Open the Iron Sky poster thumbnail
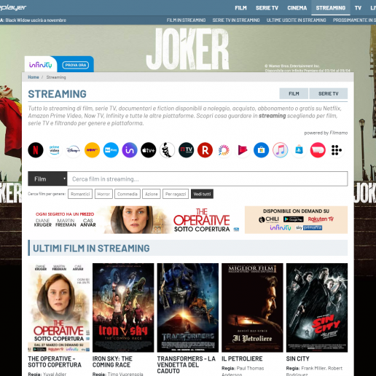Screen dimensions: 376x376 [x=123, y=308]
